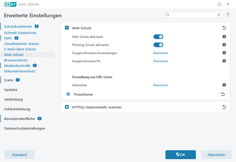This screenshot has height=162, width=236.
Task: Click the info icon beside Web-Schutz aktivieren
Action: point(224,37)
